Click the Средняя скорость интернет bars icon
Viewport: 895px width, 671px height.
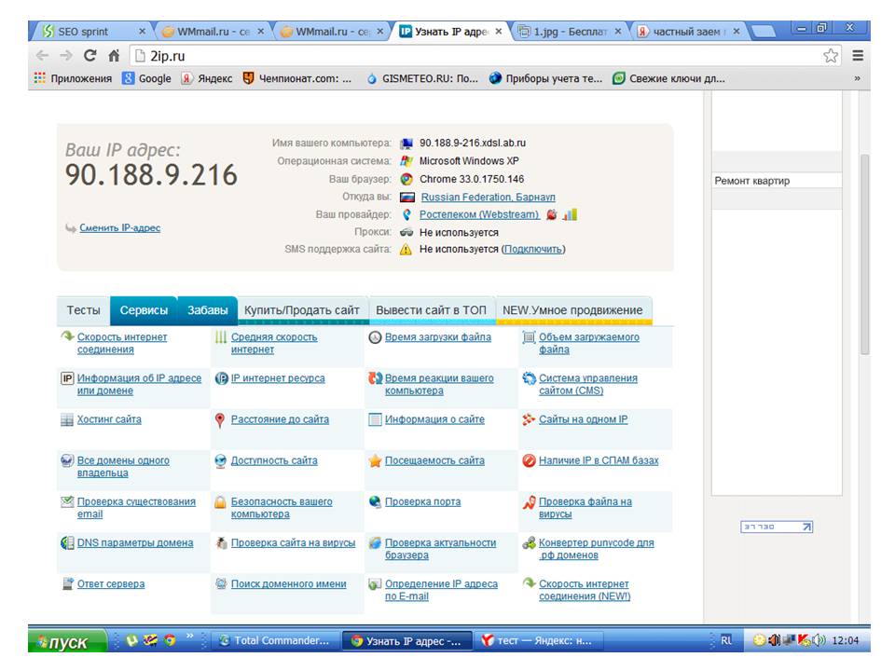pos(220,337)
